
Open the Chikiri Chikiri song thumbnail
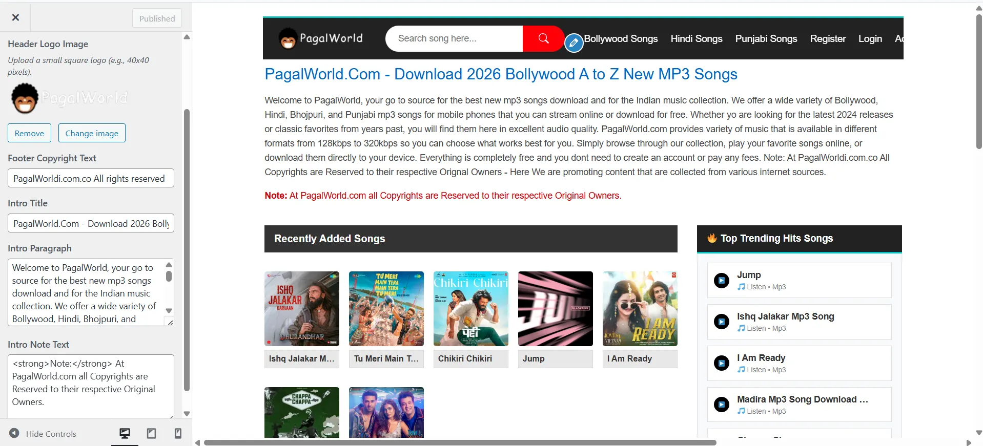(x=470, y=309)
